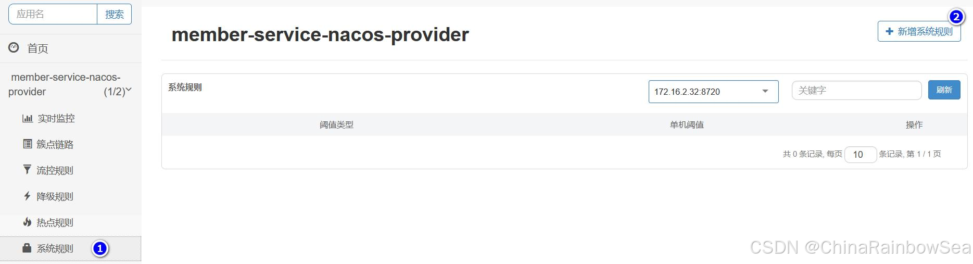The image size is (973, 264).
Task: Click the 新增系统规则 button
Action: click(919, 32)
